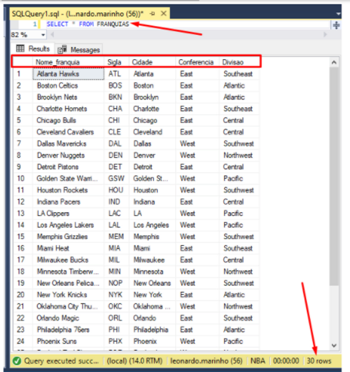
Task: Select the New York Knicks cell
Action: tap(68, 295)
